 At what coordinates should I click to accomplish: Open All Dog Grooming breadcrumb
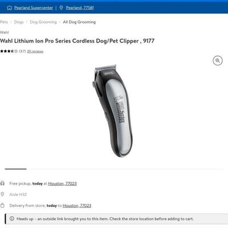coord(79,22)
